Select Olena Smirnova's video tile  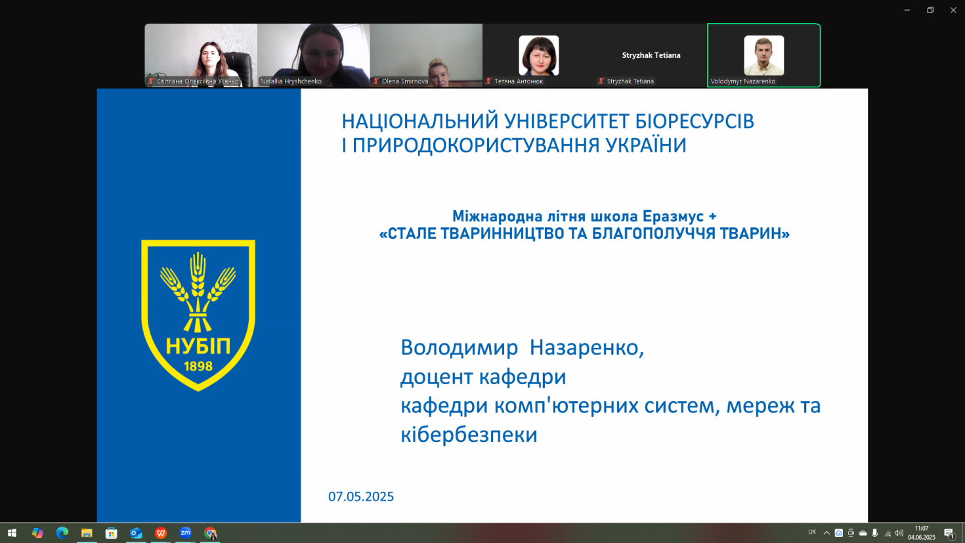point(426,55)
